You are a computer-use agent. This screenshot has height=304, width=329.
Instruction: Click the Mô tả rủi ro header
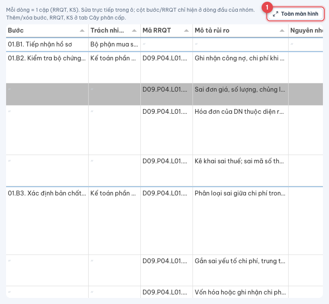pos(240,30)
